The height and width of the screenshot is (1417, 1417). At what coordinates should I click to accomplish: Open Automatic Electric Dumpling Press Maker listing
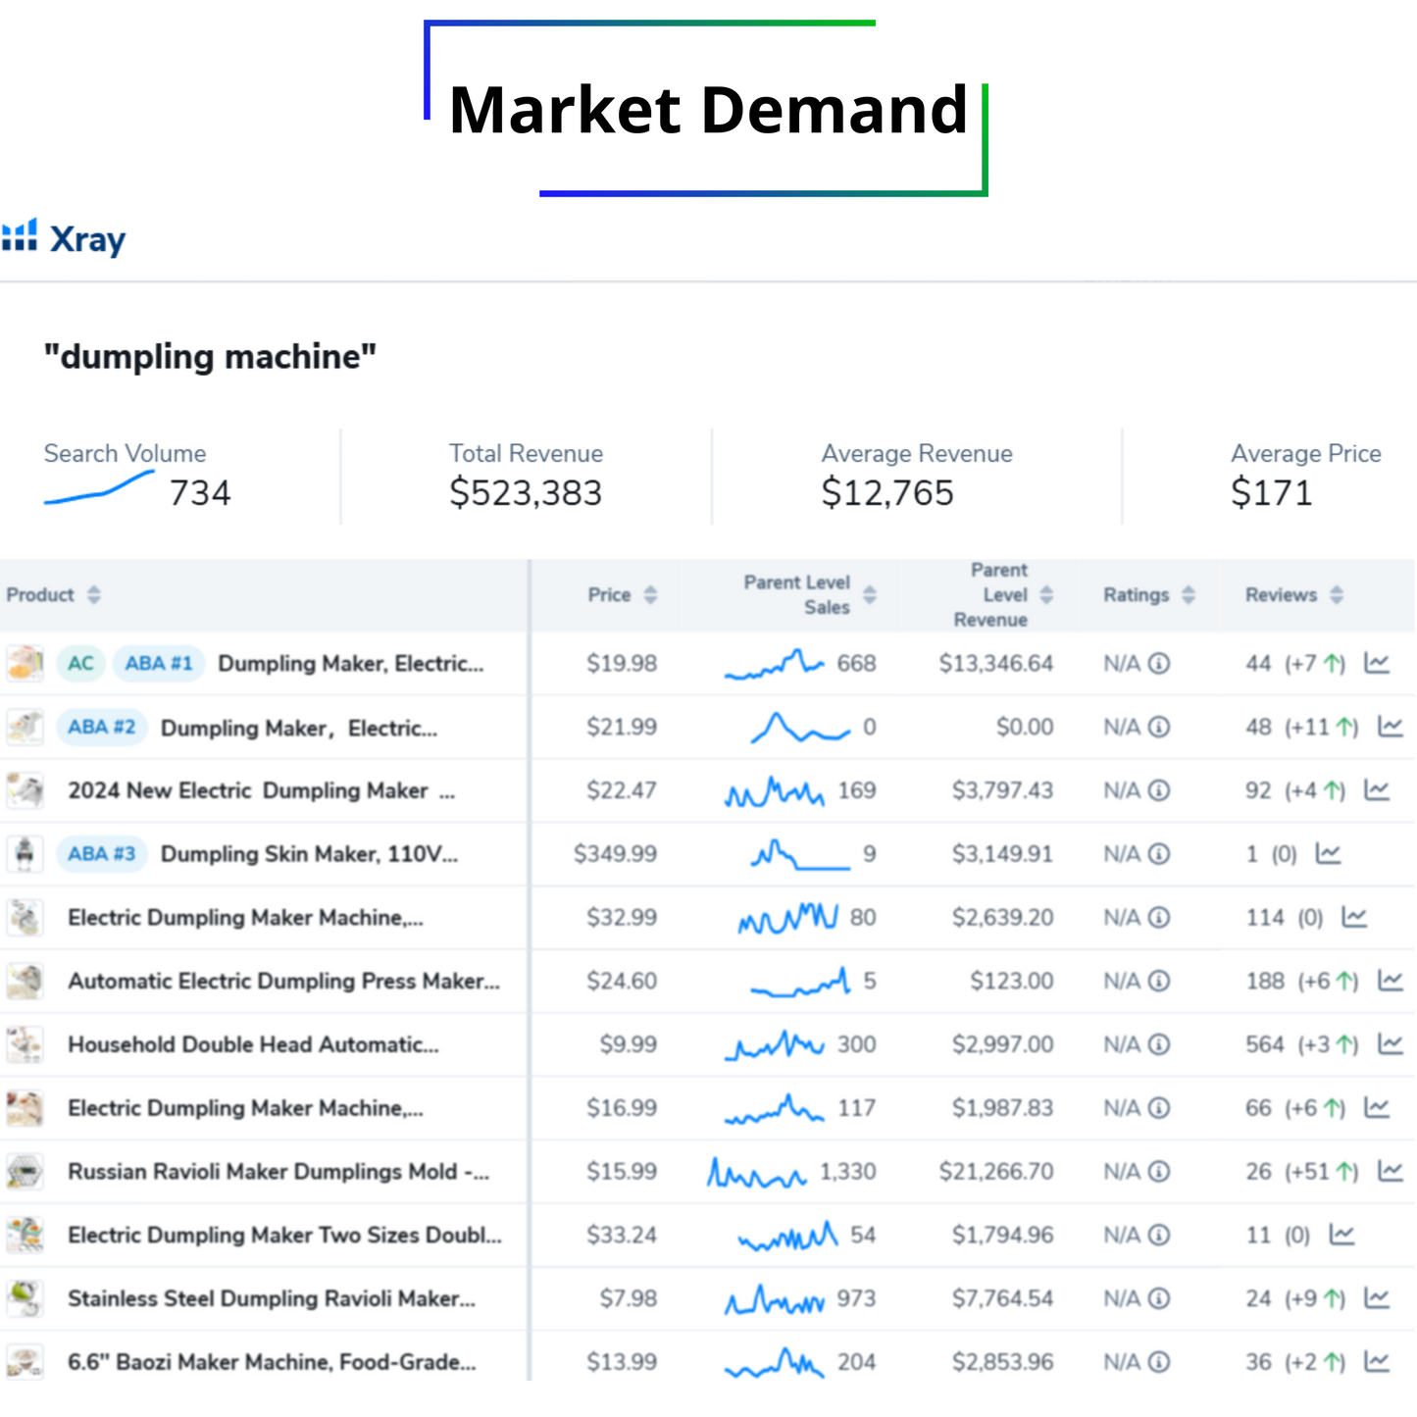tap(284, 981)
